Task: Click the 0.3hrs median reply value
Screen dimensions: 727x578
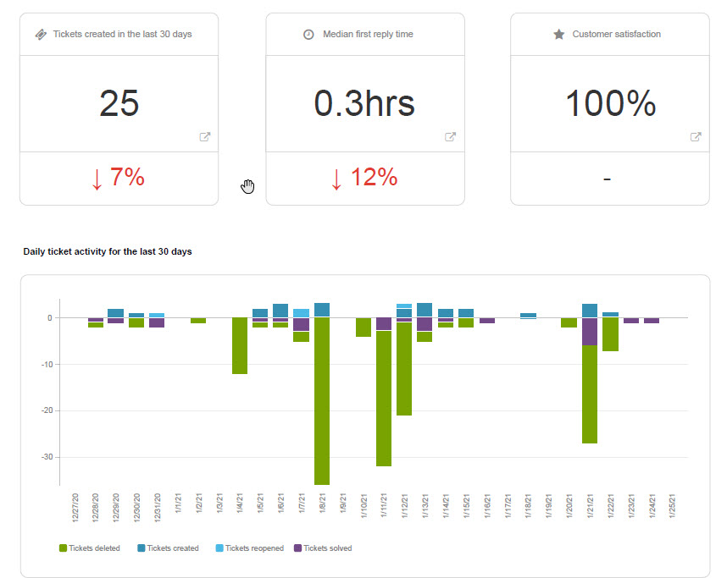Action: (x=364, y=103)
